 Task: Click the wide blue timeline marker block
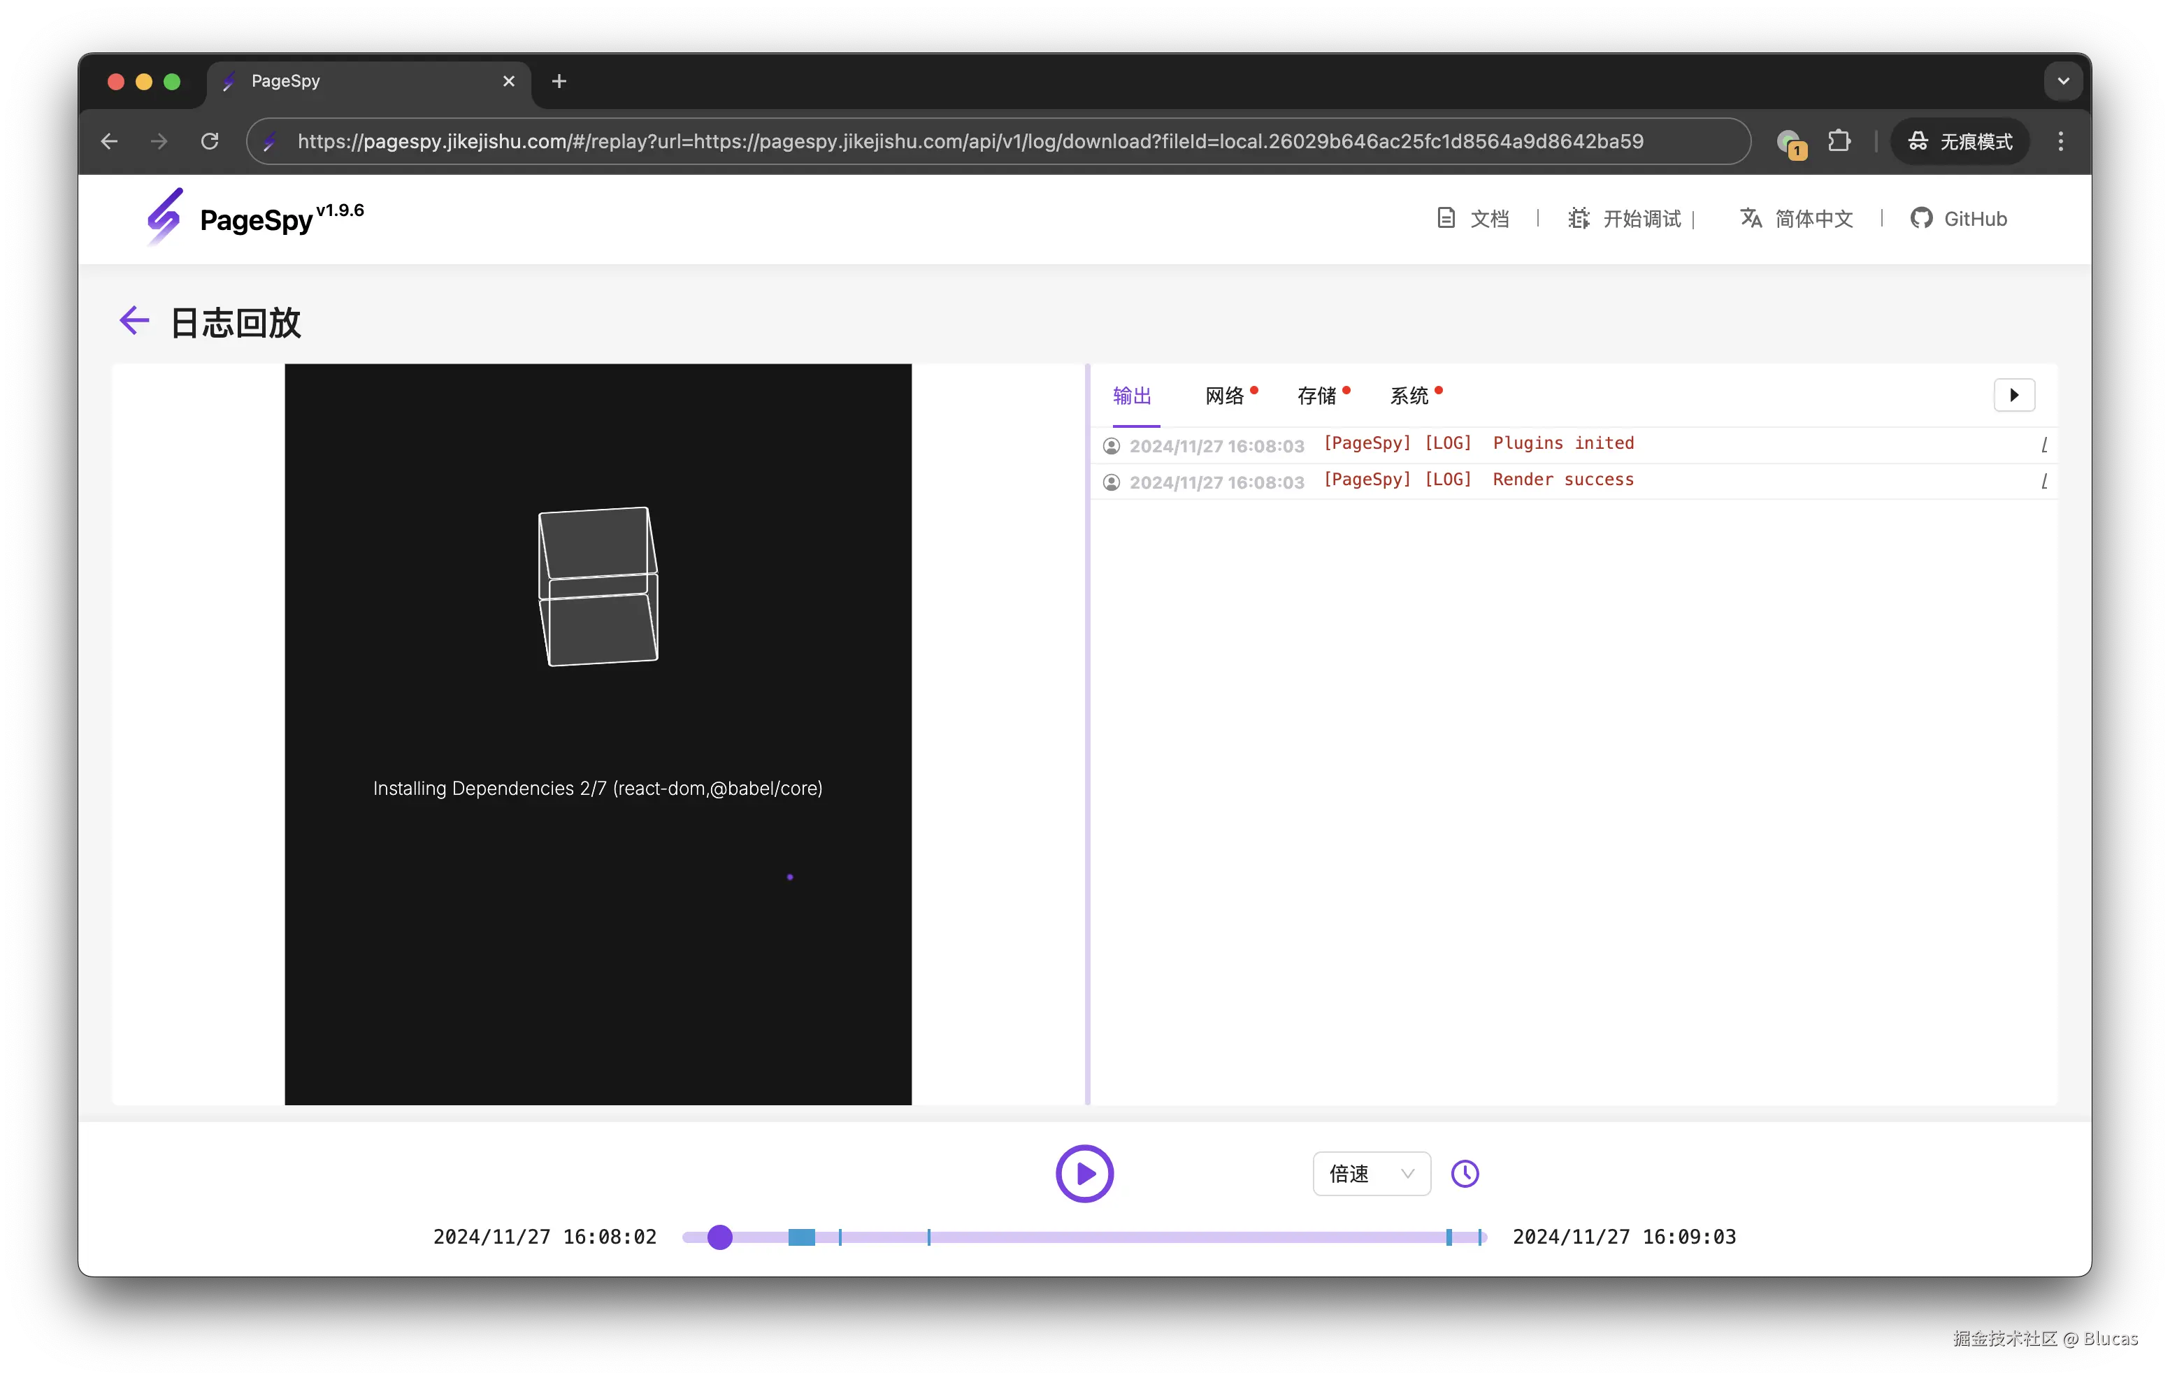[x=801, y=1237]
